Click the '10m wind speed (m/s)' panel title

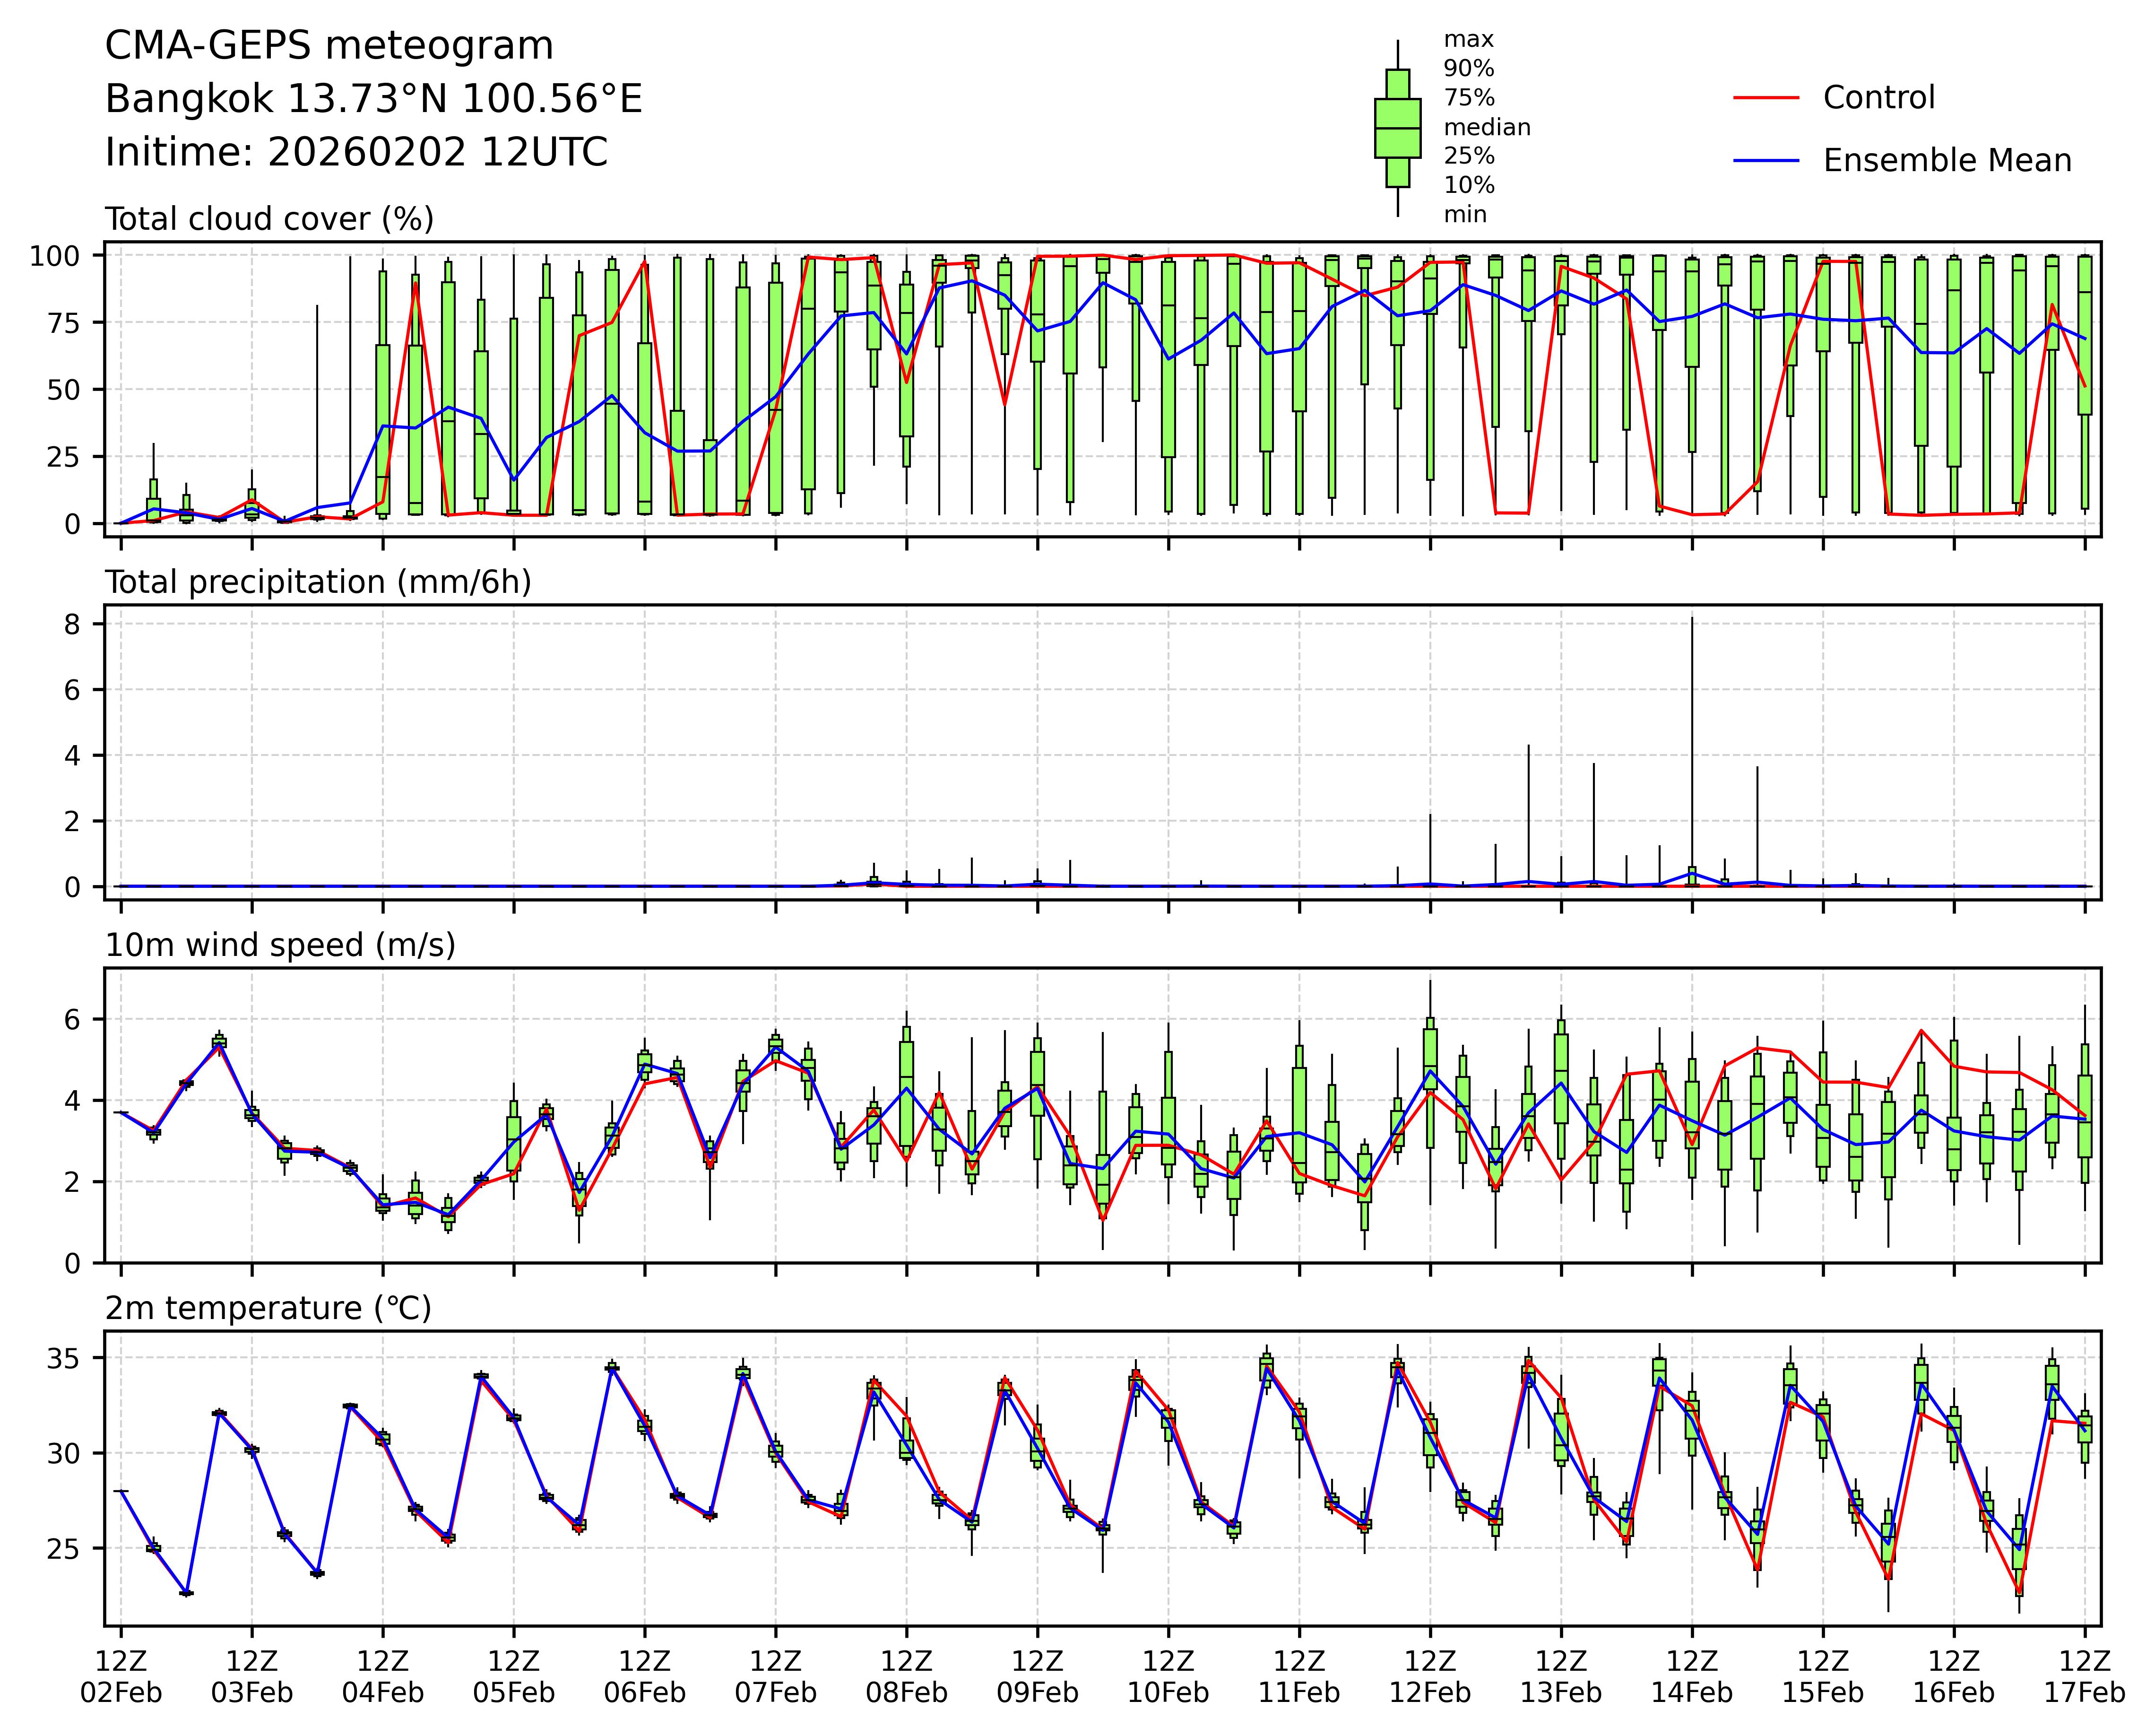(x=280, y=945)
